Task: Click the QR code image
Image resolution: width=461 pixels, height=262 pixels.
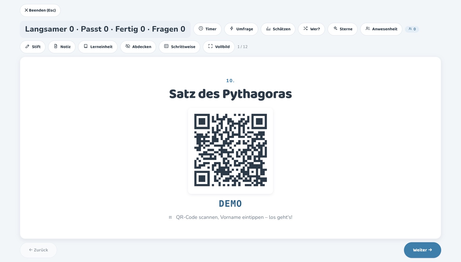Action: 230,150
